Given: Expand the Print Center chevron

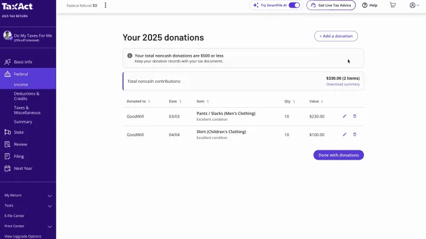Looking at the screenshot, I should [50, 227].
